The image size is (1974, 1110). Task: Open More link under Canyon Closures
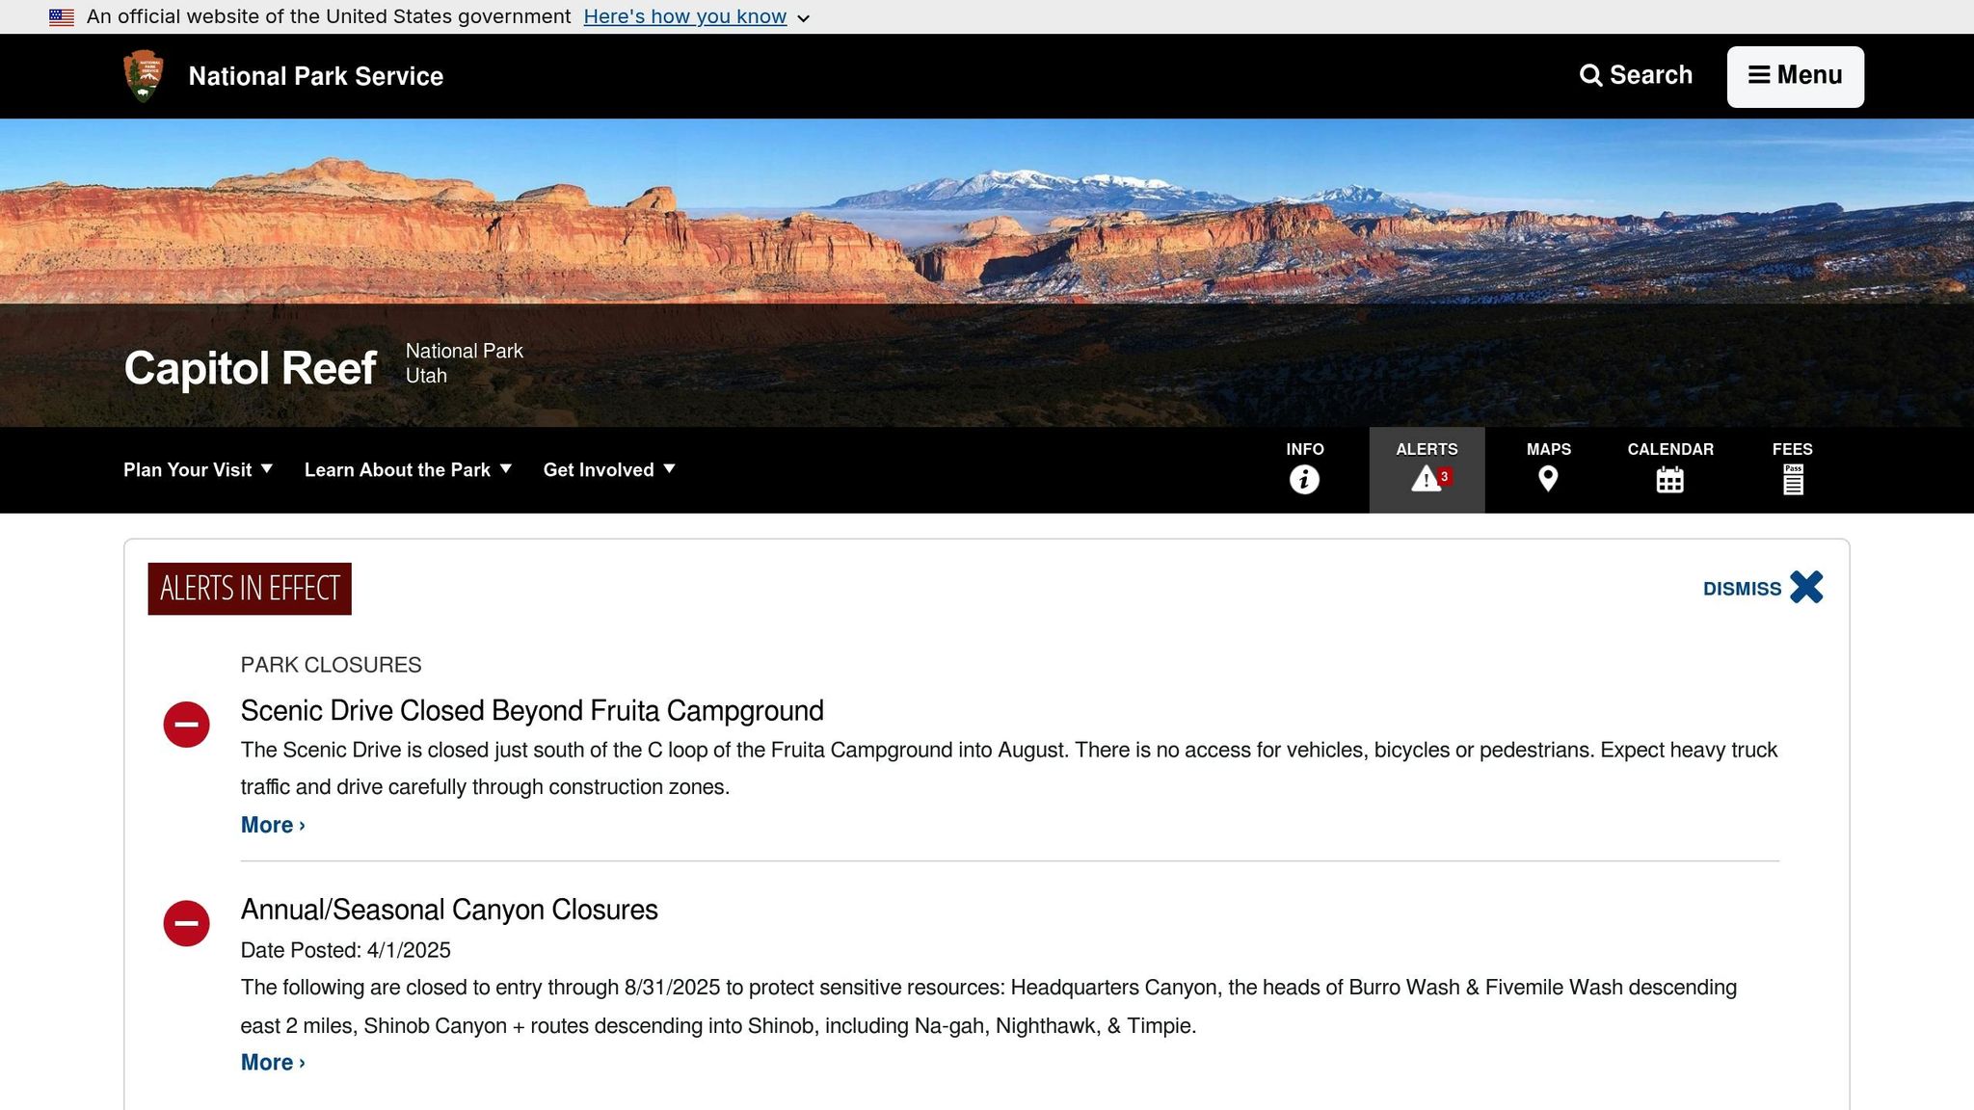point(273,1062)
